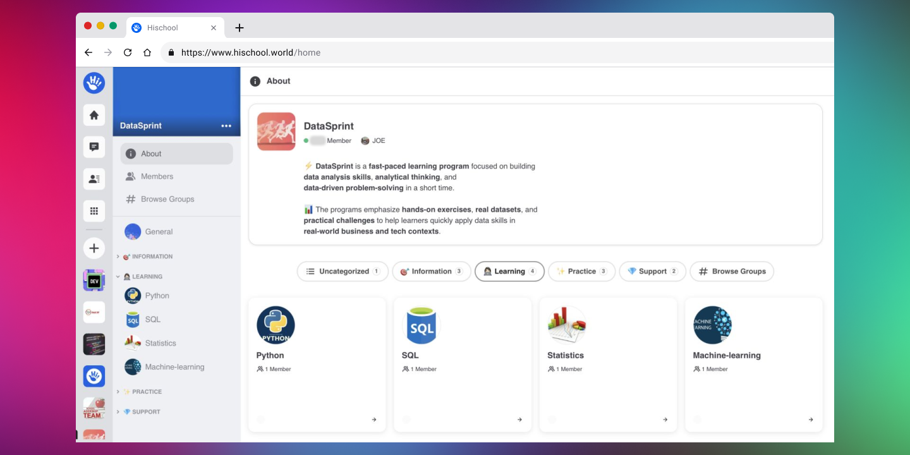Click the plus icon to add a community
Image resolution: width=910 pixels, height=455 pixels.
(94, 248)
